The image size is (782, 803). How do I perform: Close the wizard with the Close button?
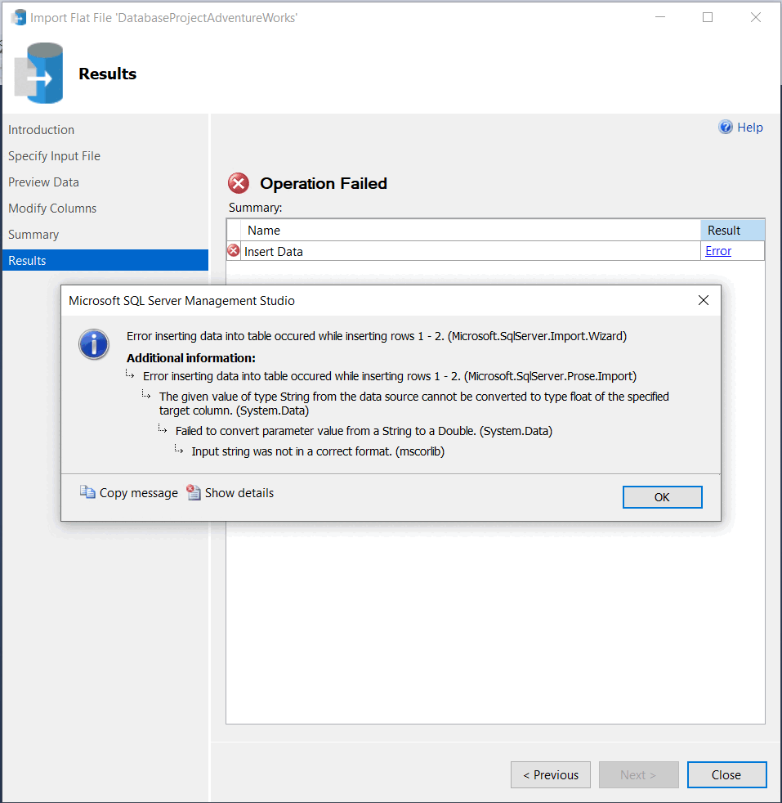(x=726, y=774)
